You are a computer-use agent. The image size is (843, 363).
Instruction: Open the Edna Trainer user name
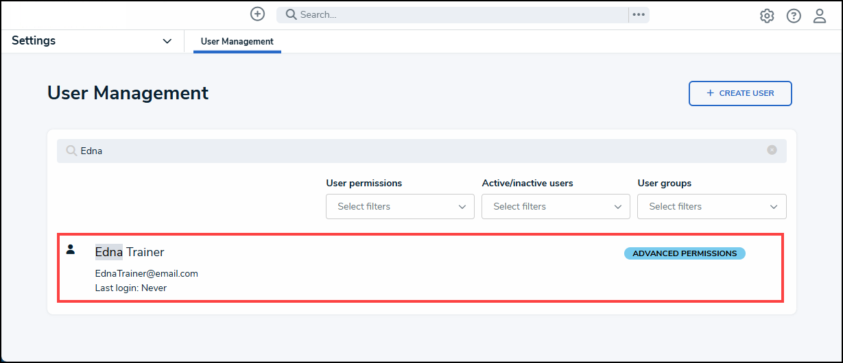(x=130, y=252)
